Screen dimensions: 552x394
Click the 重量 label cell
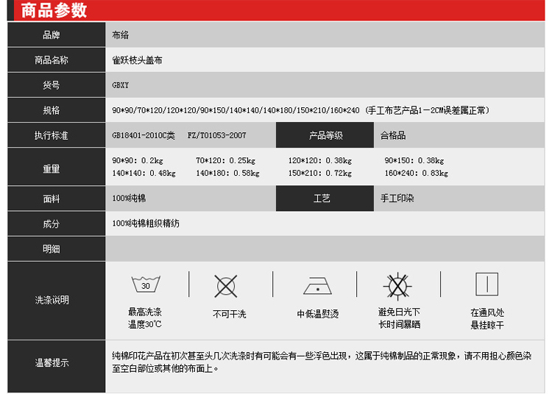point(57,167)
